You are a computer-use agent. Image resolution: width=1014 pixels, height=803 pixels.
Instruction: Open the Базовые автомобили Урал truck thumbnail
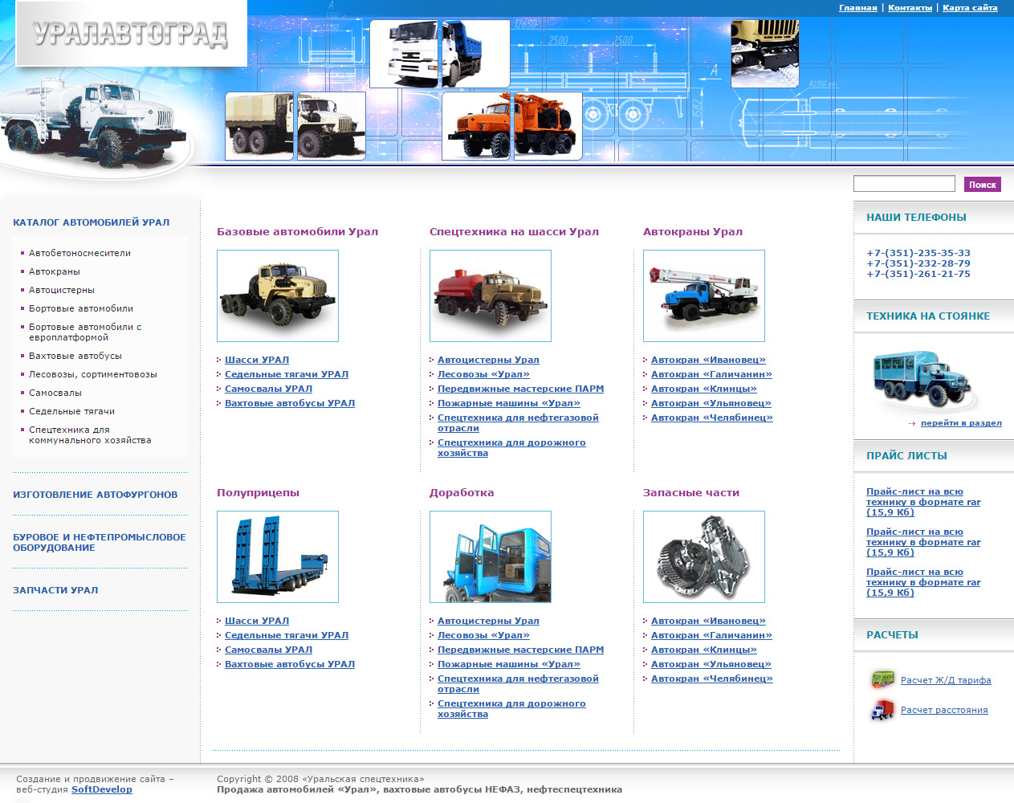(x=278, y=296)
